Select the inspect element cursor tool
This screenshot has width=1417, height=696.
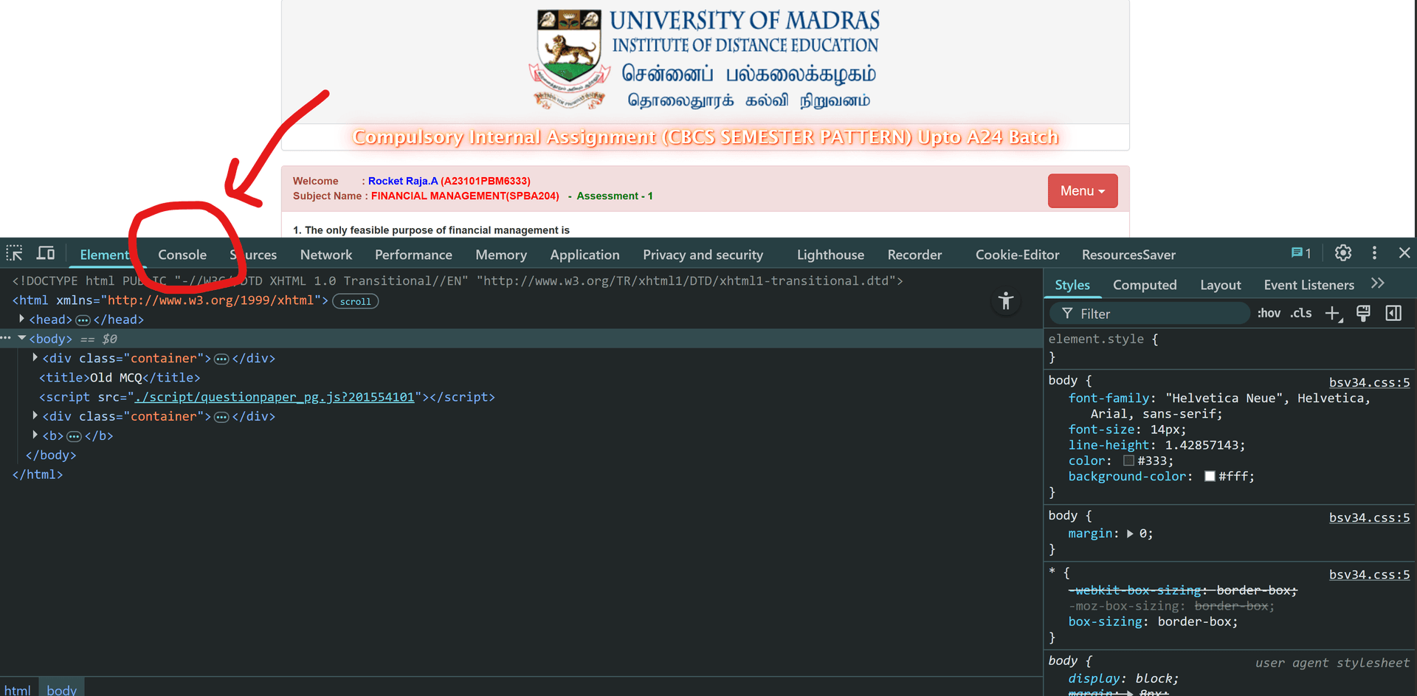coord(14,254)
